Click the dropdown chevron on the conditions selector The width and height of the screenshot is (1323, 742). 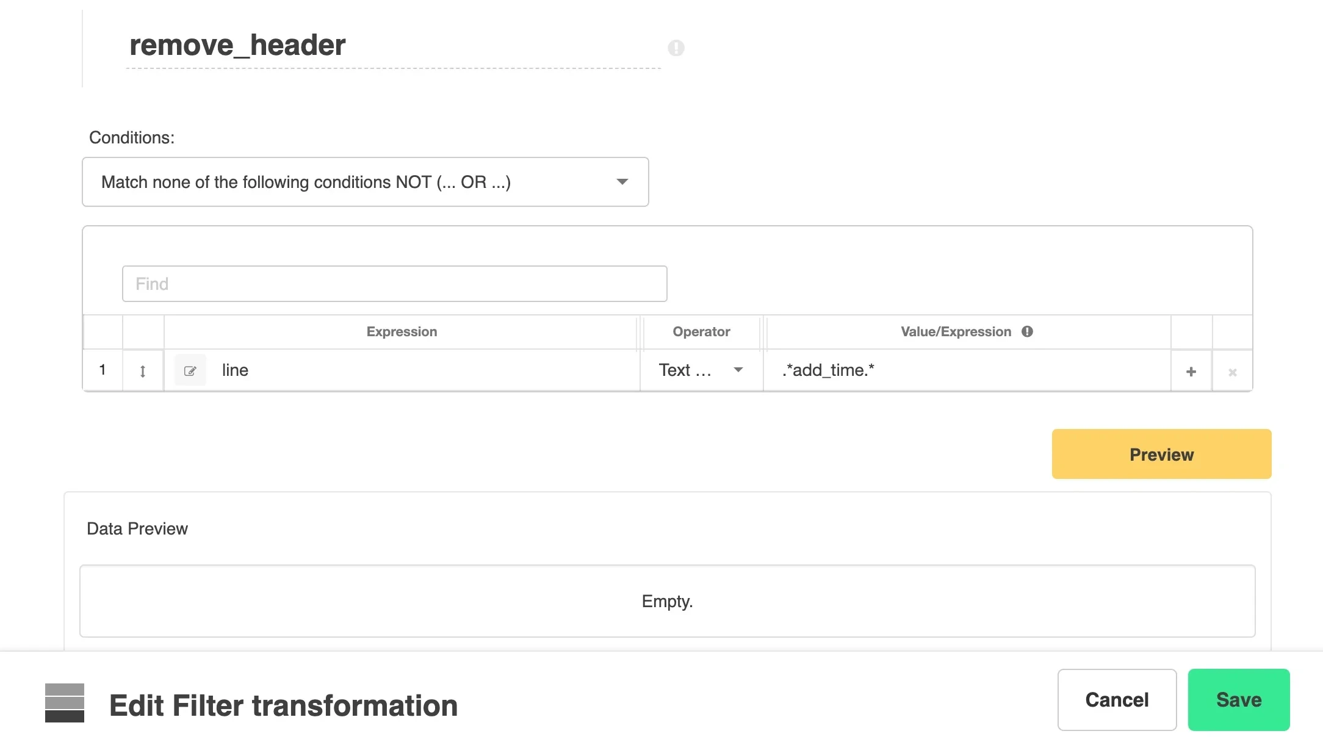click(622, 181)
